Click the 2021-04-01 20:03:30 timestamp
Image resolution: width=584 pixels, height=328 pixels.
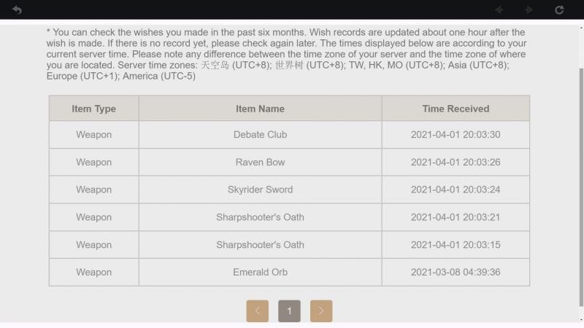click(456, 135)
